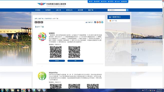164x92 pixels.
Task: Click the Twitter share icon
Action: pos(102,22)
